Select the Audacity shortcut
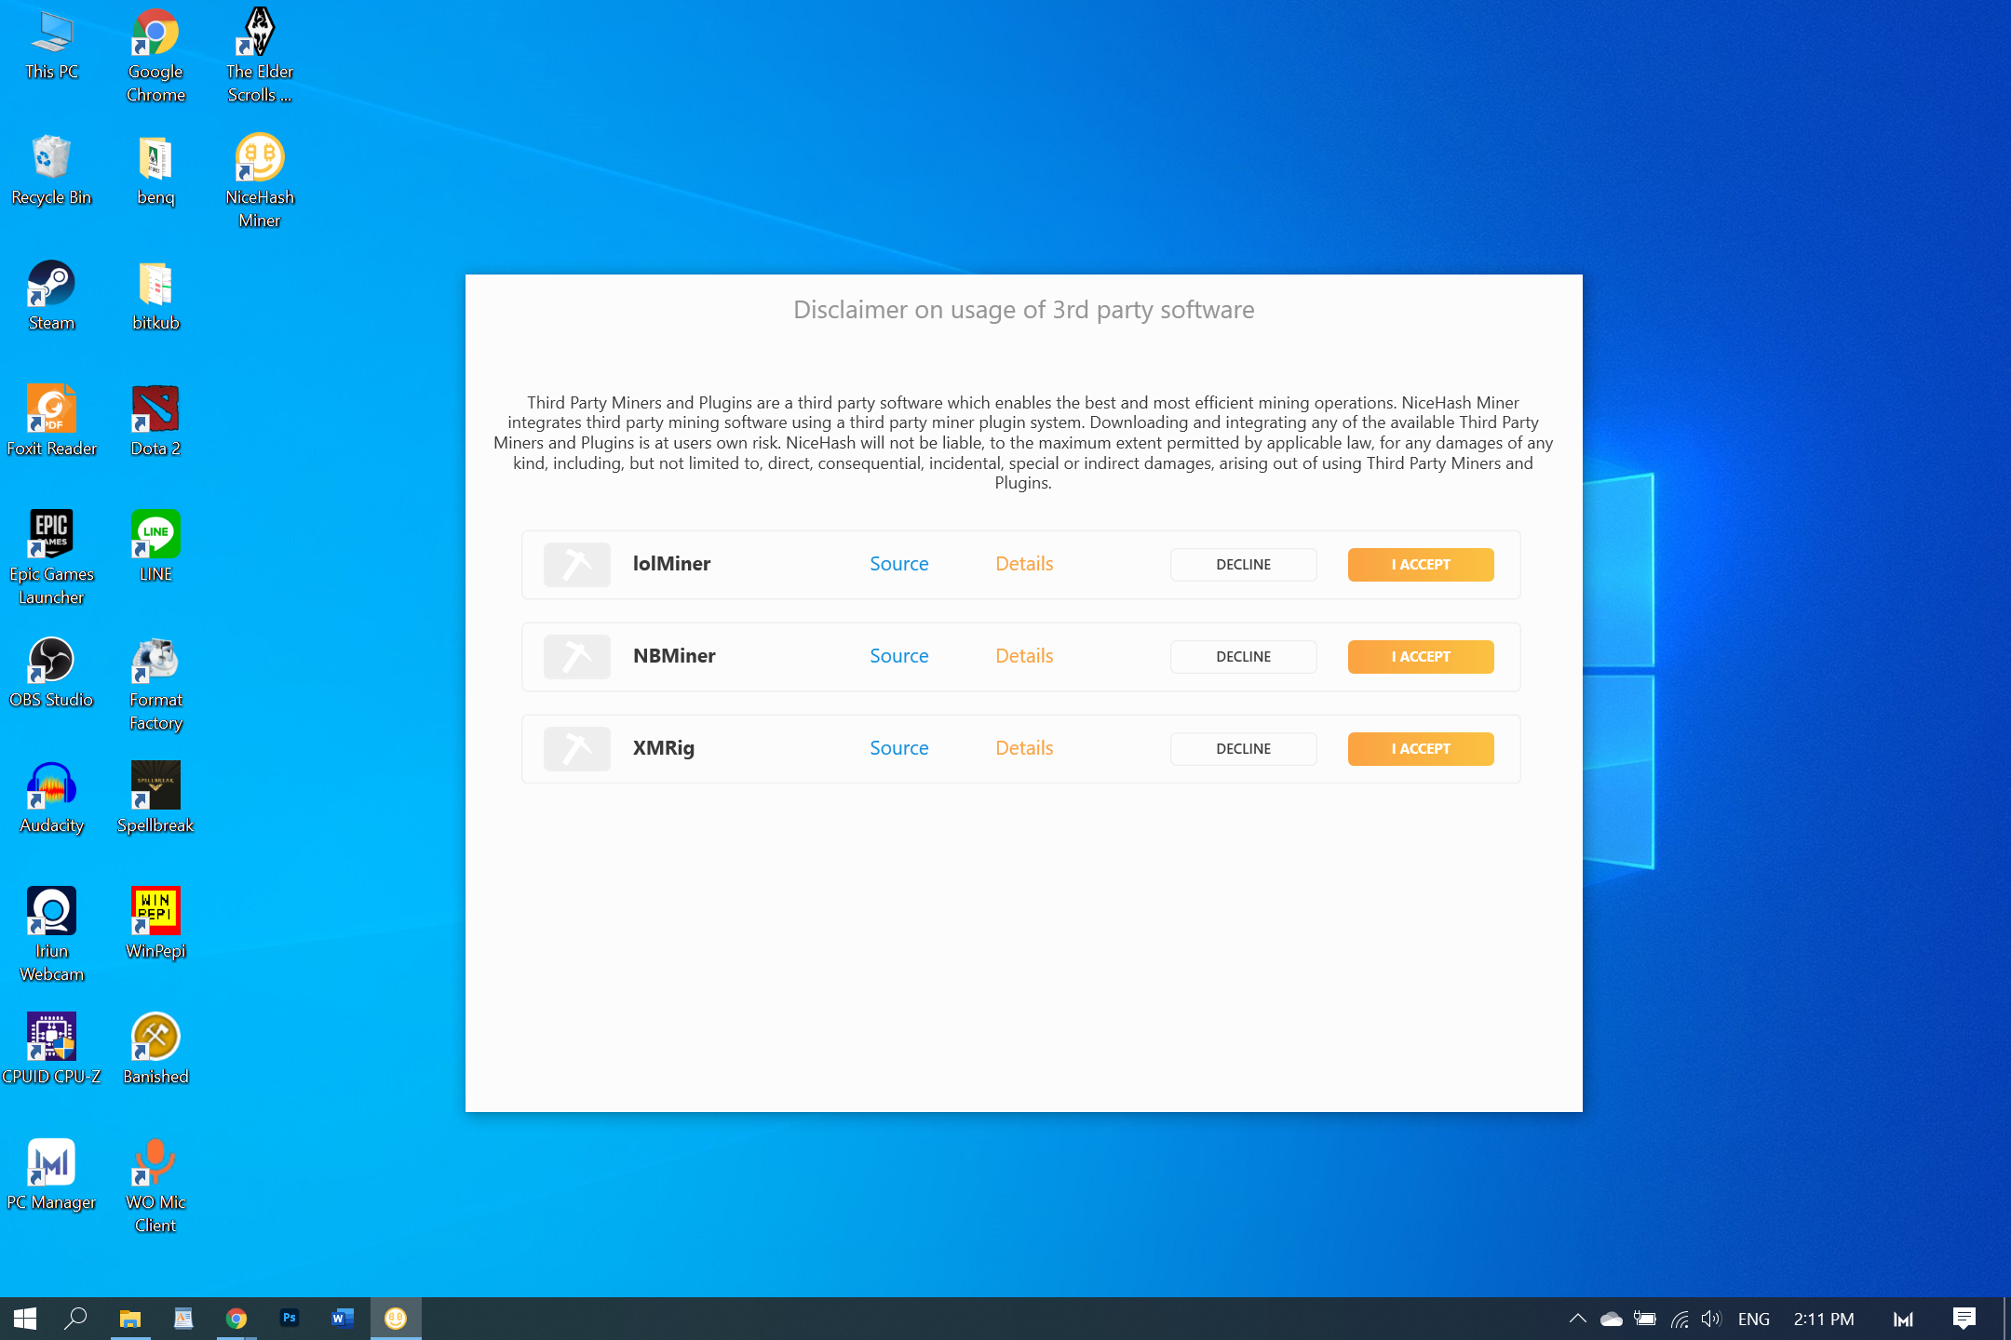Screen dimensions: 2011x1340 coord(51,798)
